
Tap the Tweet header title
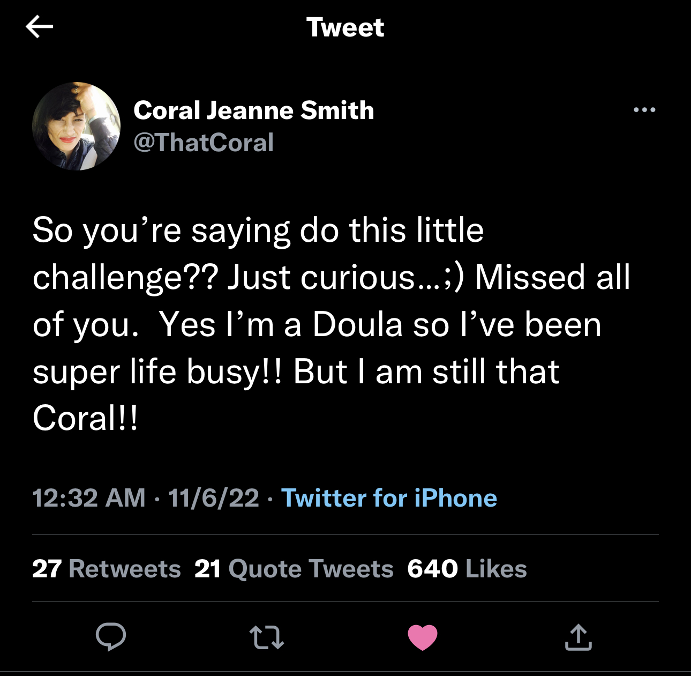[345, 27]
